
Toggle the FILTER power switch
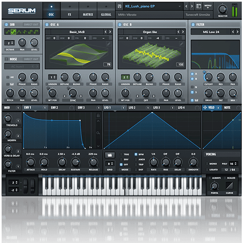tap(193, 24)
